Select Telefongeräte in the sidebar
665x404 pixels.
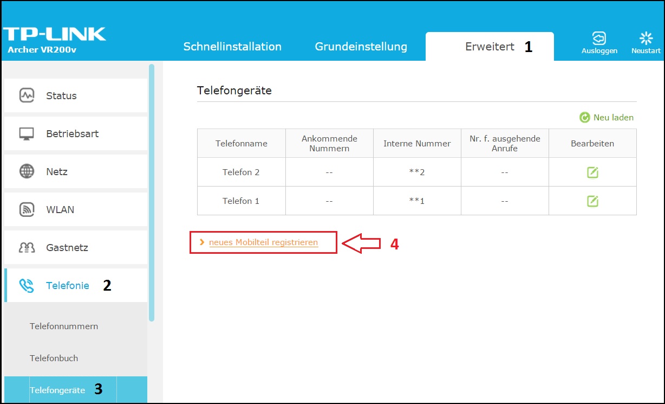pyautogui.click(x=57, y=390)
